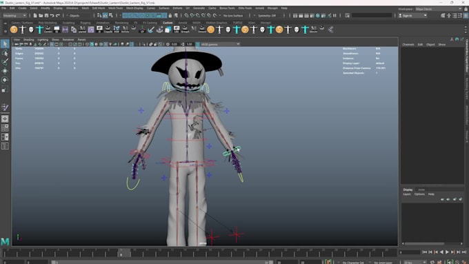Click the viewport gamma value field
This screenshot has width=469, height=264.
point(189,44)
